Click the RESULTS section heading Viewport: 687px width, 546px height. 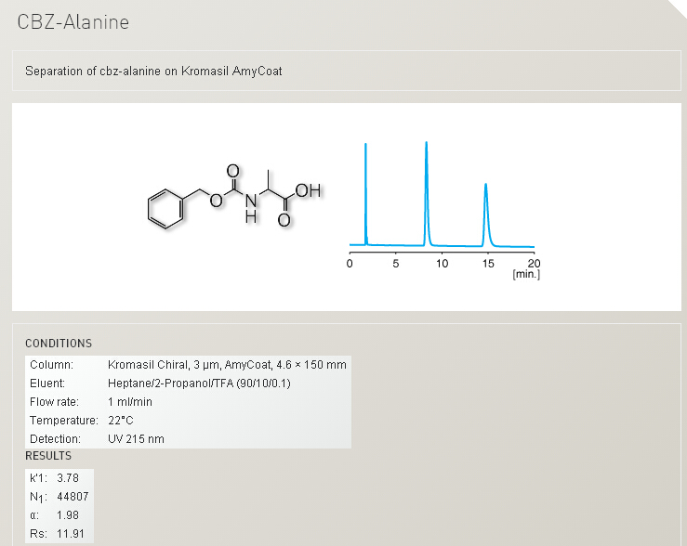[x=48, y=456]
